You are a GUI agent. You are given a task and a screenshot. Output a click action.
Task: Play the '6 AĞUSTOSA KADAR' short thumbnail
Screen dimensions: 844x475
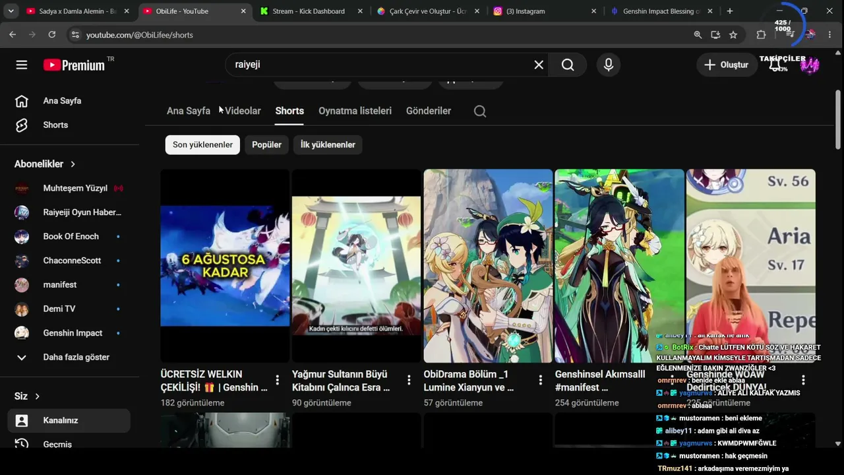click(225, 266)
